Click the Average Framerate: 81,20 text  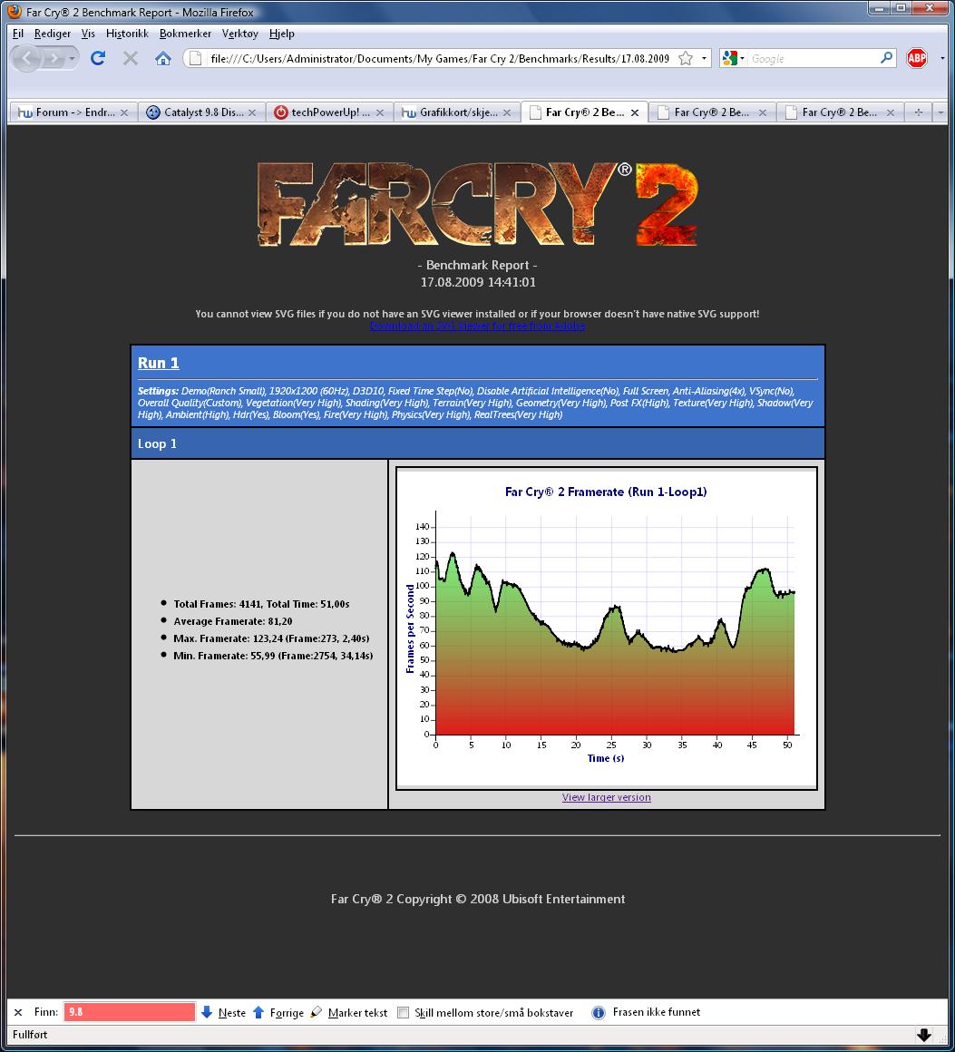(232, 621)
